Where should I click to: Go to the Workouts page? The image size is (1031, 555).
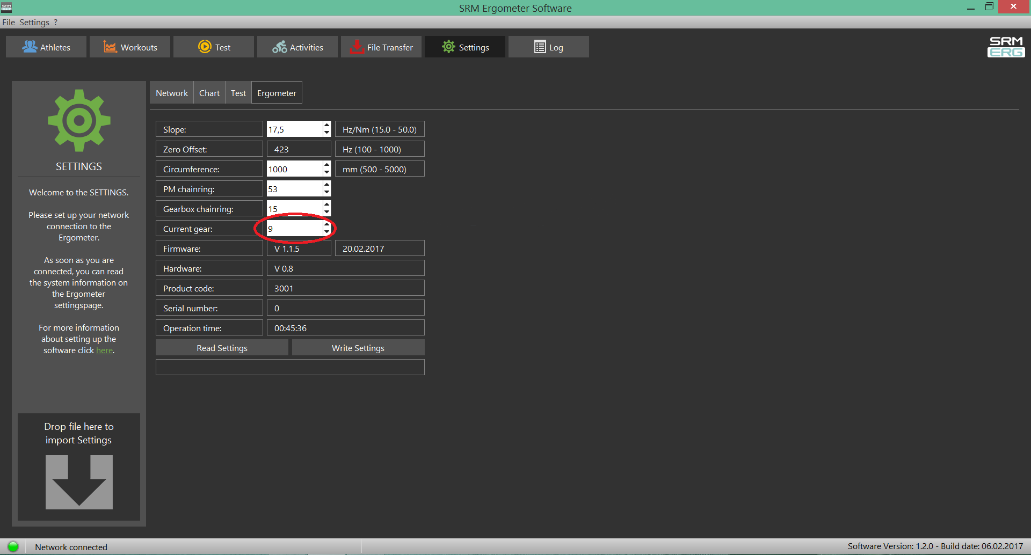(x=130, y=47)
